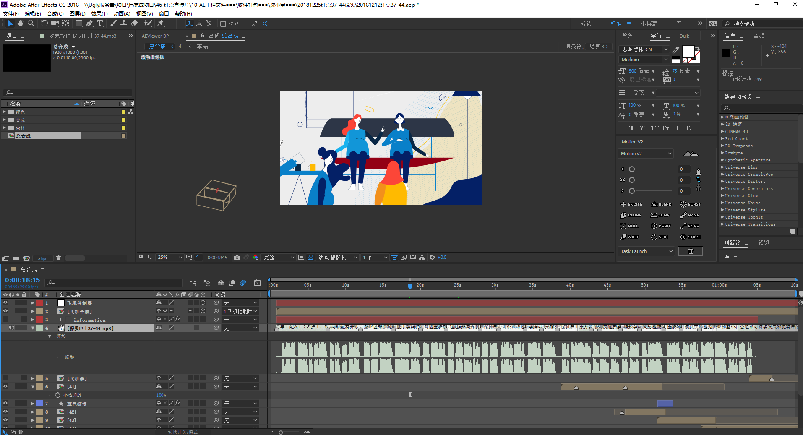Open the 合成(C) menu
Viewport: 803px width, 435px height.
(x=55, y=14)
